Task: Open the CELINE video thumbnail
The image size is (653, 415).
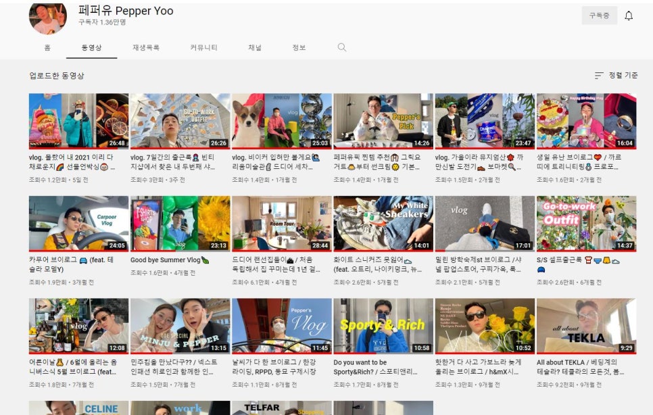Action: pyautogui.click(x=78, y=408)
